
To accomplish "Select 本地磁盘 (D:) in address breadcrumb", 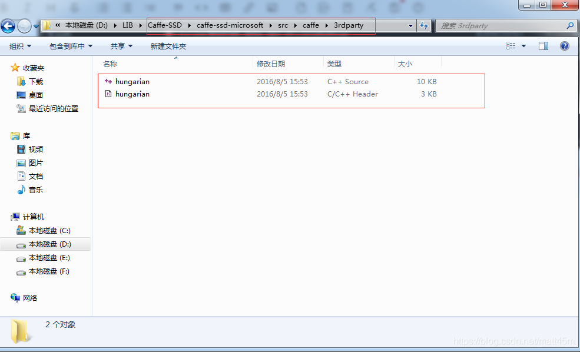I will (86, 25).
